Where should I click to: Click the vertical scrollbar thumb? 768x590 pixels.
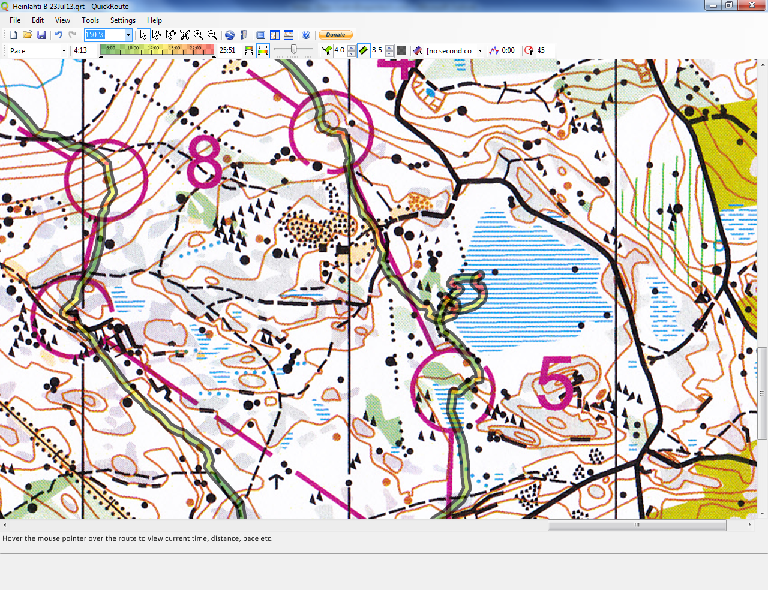coord(762,393)
